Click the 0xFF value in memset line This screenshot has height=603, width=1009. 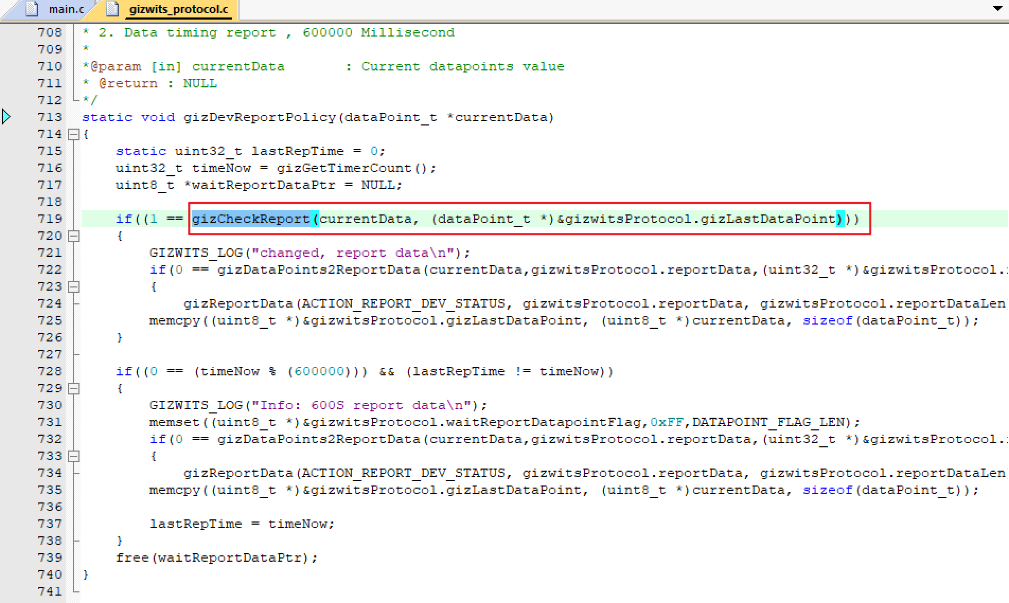click(x=667, y=422)
